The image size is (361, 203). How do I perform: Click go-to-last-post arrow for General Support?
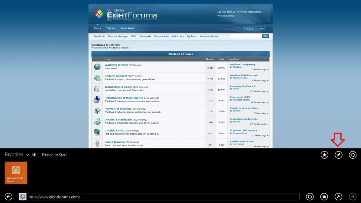pos(268,80)
